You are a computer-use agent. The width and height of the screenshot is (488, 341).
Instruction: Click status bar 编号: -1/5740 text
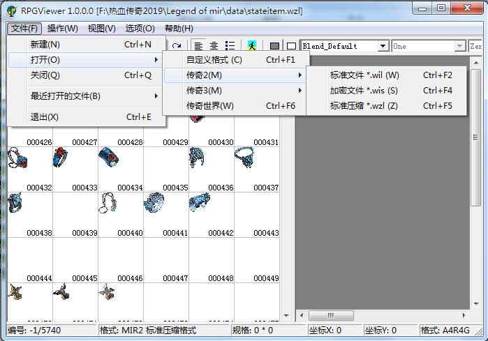point(34,330)
